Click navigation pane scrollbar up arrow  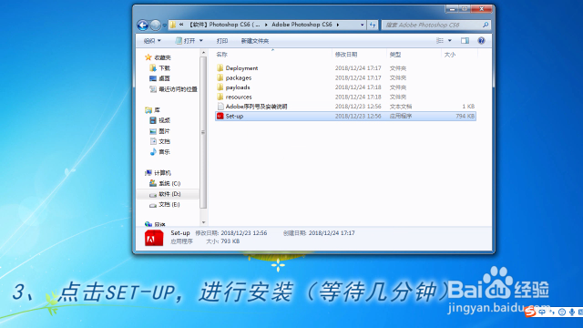click(x=203, y=53)
